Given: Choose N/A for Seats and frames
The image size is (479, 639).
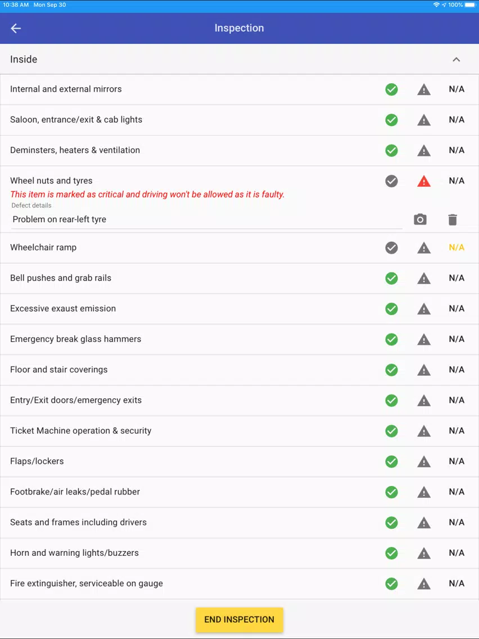Looking at the screenshot, I should (x=457, y=522).
